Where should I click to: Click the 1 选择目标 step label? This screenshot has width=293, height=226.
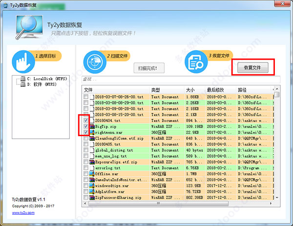(46, 56)
